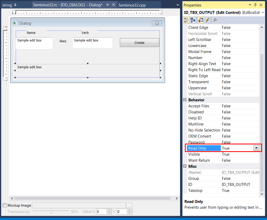Select the Verb edit box
Image resolution: width=267 pixels, height=220 pixels.
coord(93,43)
